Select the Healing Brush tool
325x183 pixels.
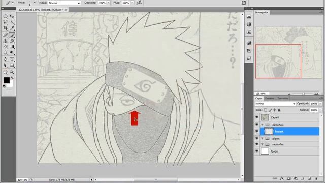tap(6, 35)
